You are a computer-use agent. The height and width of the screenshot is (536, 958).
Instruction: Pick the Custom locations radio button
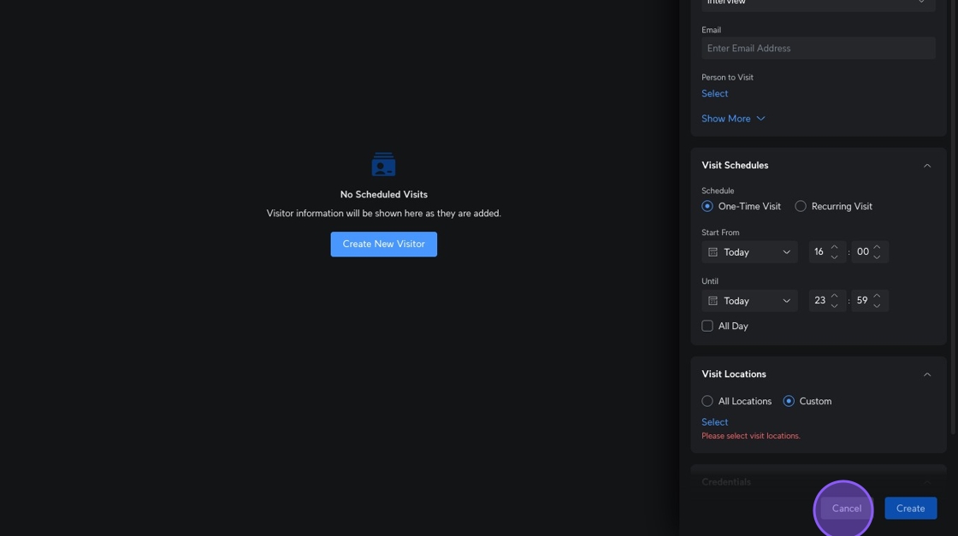click(x=789, y=401)
